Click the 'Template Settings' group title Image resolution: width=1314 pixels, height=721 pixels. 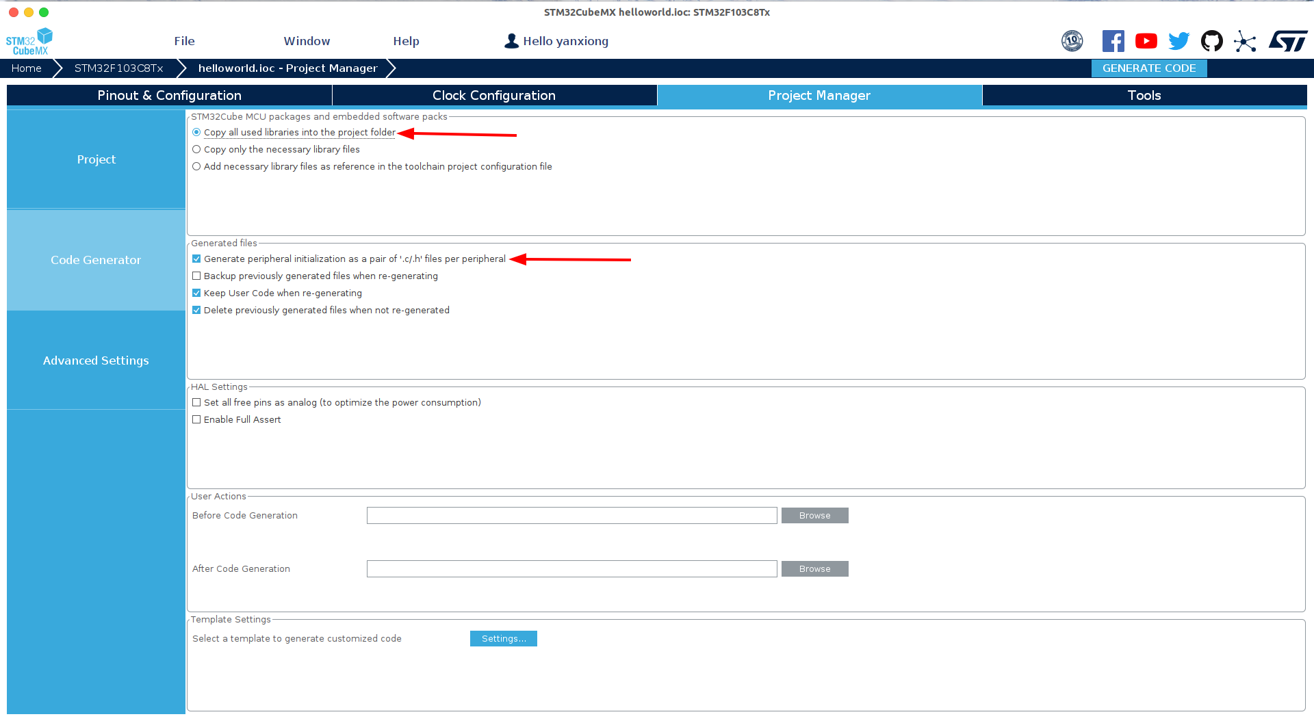point(231,619)
